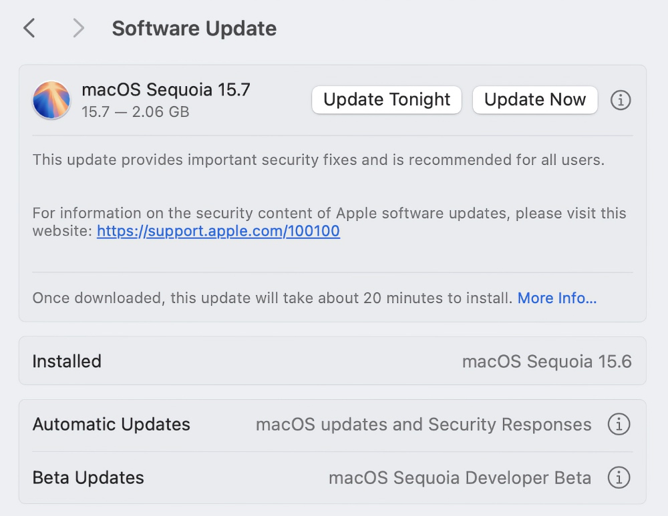Click the 15.7 — 2.06 GB size text
The width and height of the screenshot is (668, 516).
(x=136, y=111)
